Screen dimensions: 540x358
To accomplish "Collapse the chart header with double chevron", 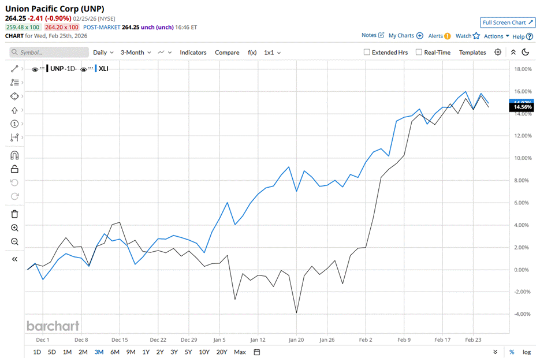I will point(513,53).
